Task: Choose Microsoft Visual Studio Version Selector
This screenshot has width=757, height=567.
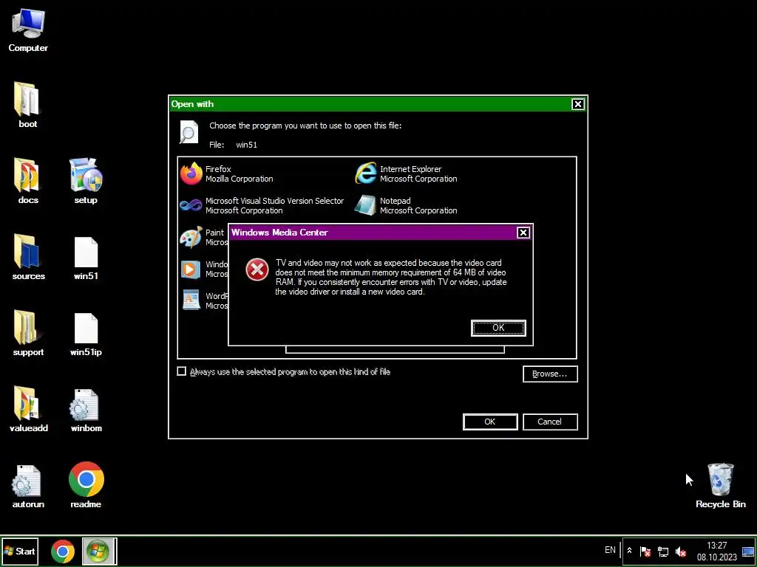Action: click(x=262, y=205)
